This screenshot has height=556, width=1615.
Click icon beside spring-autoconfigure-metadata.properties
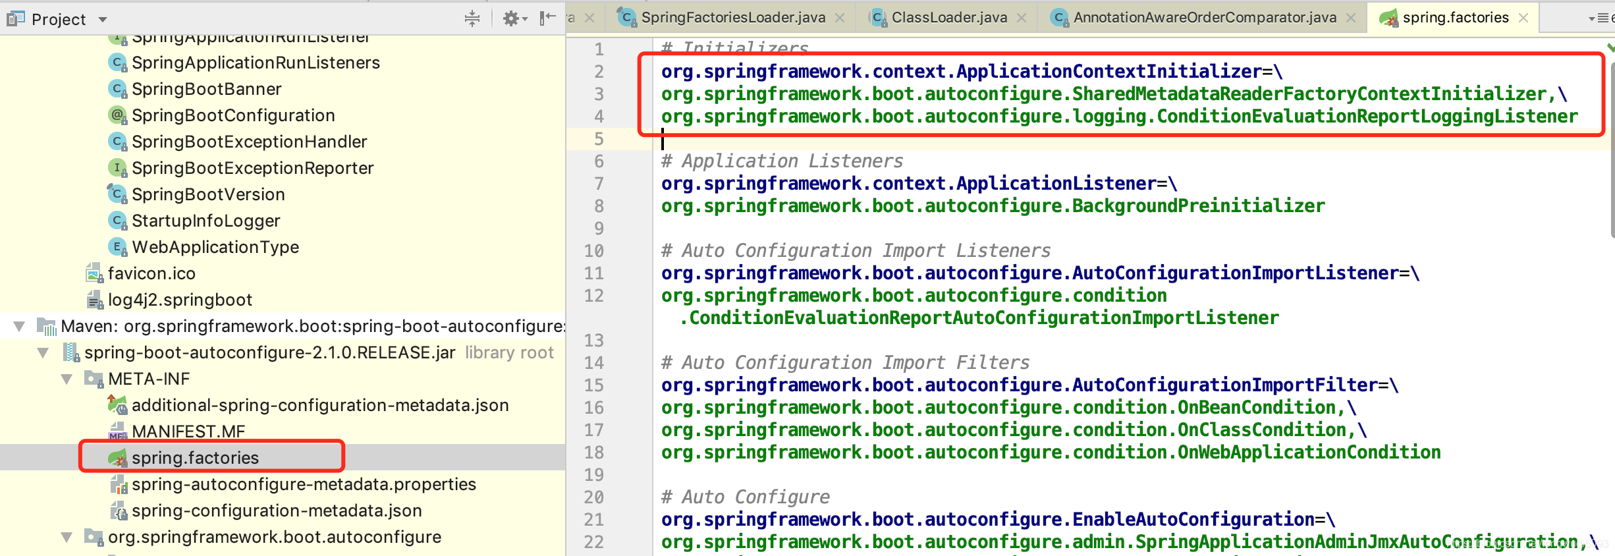(118, 484)
